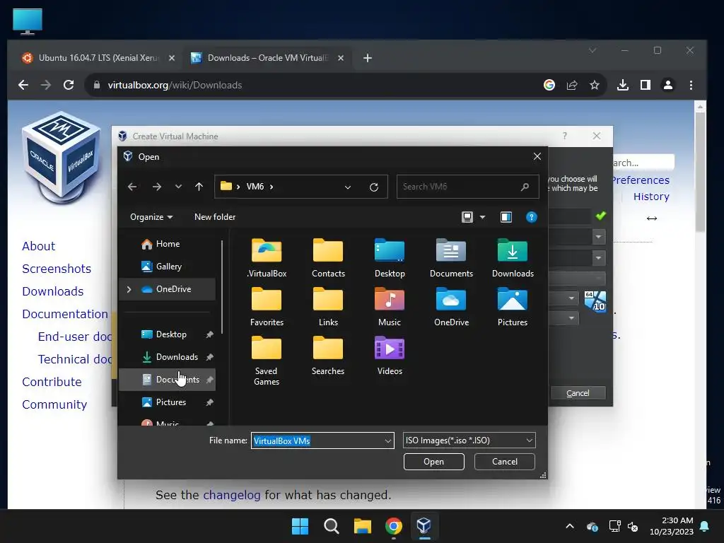Select the Documents folder in file list
This screenshot has height=543, width=724.
point(451,257)
